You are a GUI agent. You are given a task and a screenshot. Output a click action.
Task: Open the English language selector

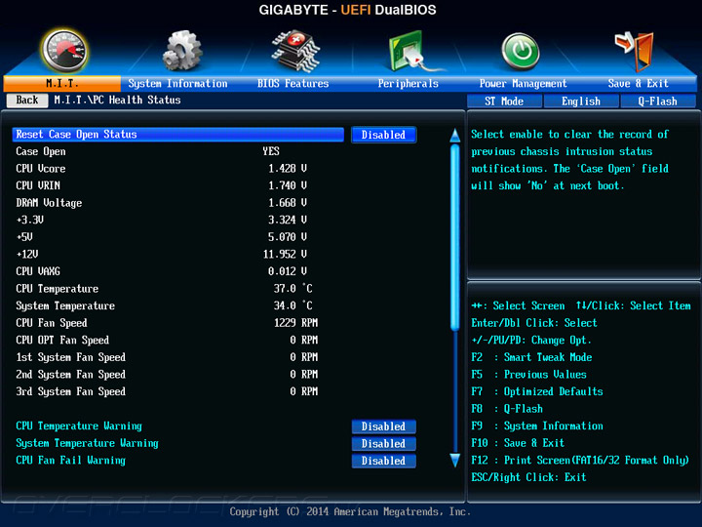[x=581, y=101]
